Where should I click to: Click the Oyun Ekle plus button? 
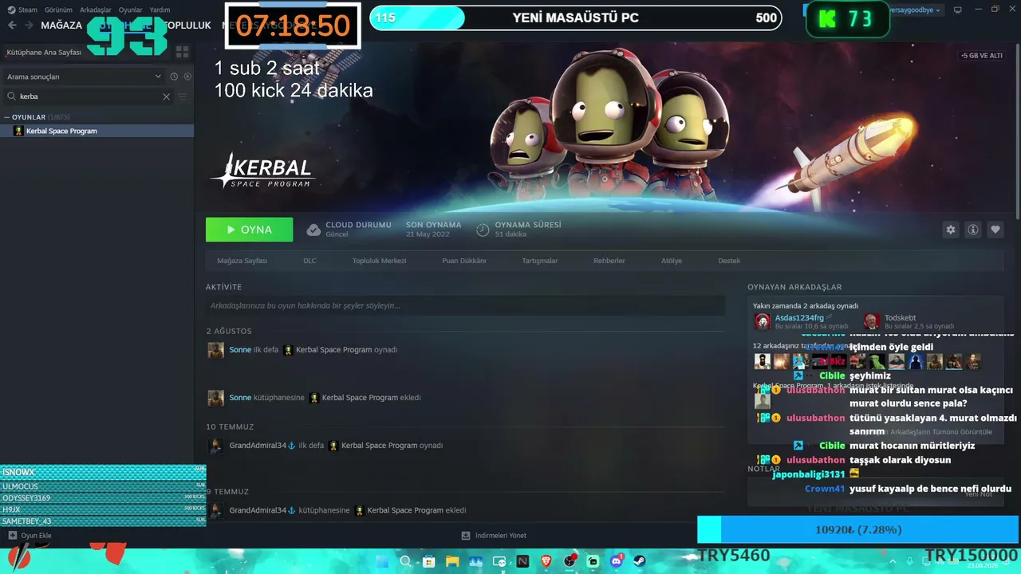tap(13, 536)
